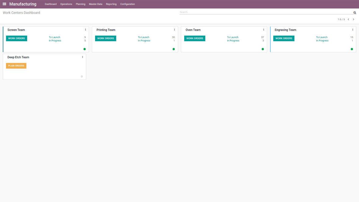This screenshot has height=202, width=359.
Task: Toggle the green status dot on Oven Team
Action: pos(263,49)
